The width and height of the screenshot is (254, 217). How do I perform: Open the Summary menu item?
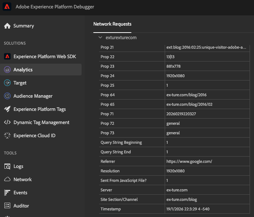point(23,26)
